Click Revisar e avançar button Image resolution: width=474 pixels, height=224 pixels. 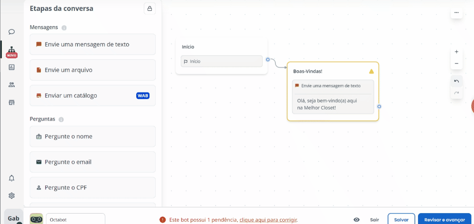click(x=445, y=219)
